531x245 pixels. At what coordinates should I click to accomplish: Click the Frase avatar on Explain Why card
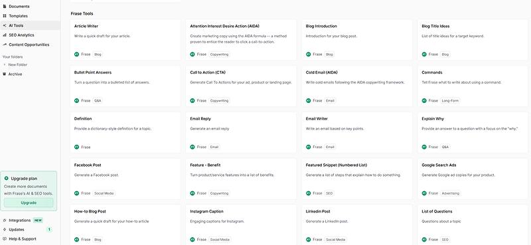tap(424, 147)
